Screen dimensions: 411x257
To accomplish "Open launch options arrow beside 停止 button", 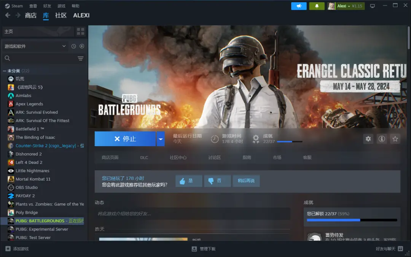I will (x=161, y=139).
